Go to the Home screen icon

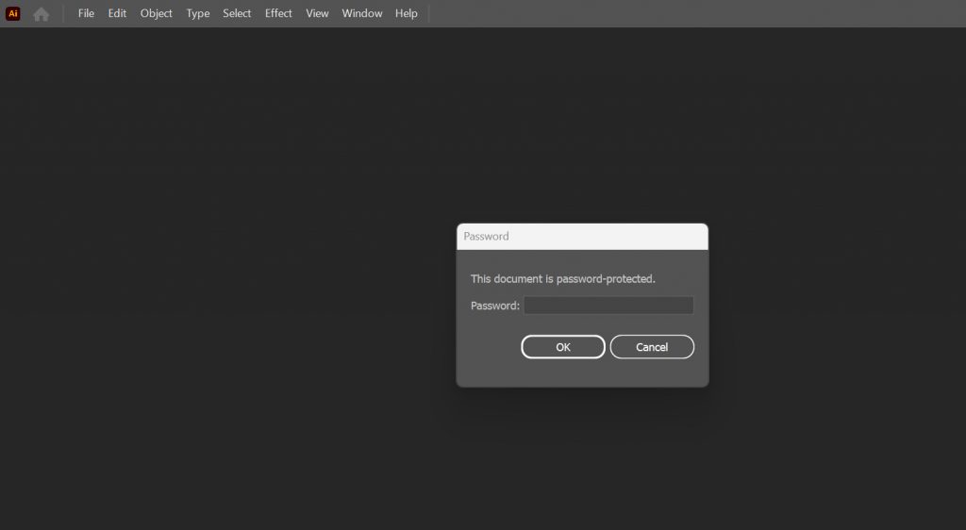tap(41, 14)
